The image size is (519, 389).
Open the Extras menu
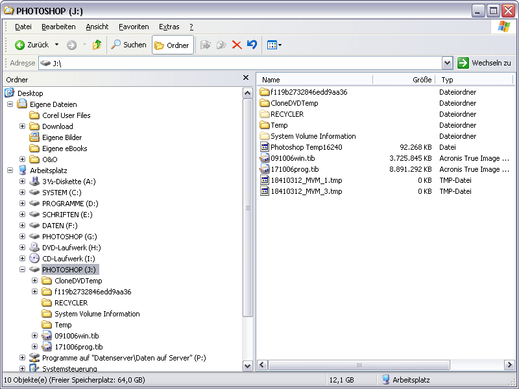pos(169,27)
